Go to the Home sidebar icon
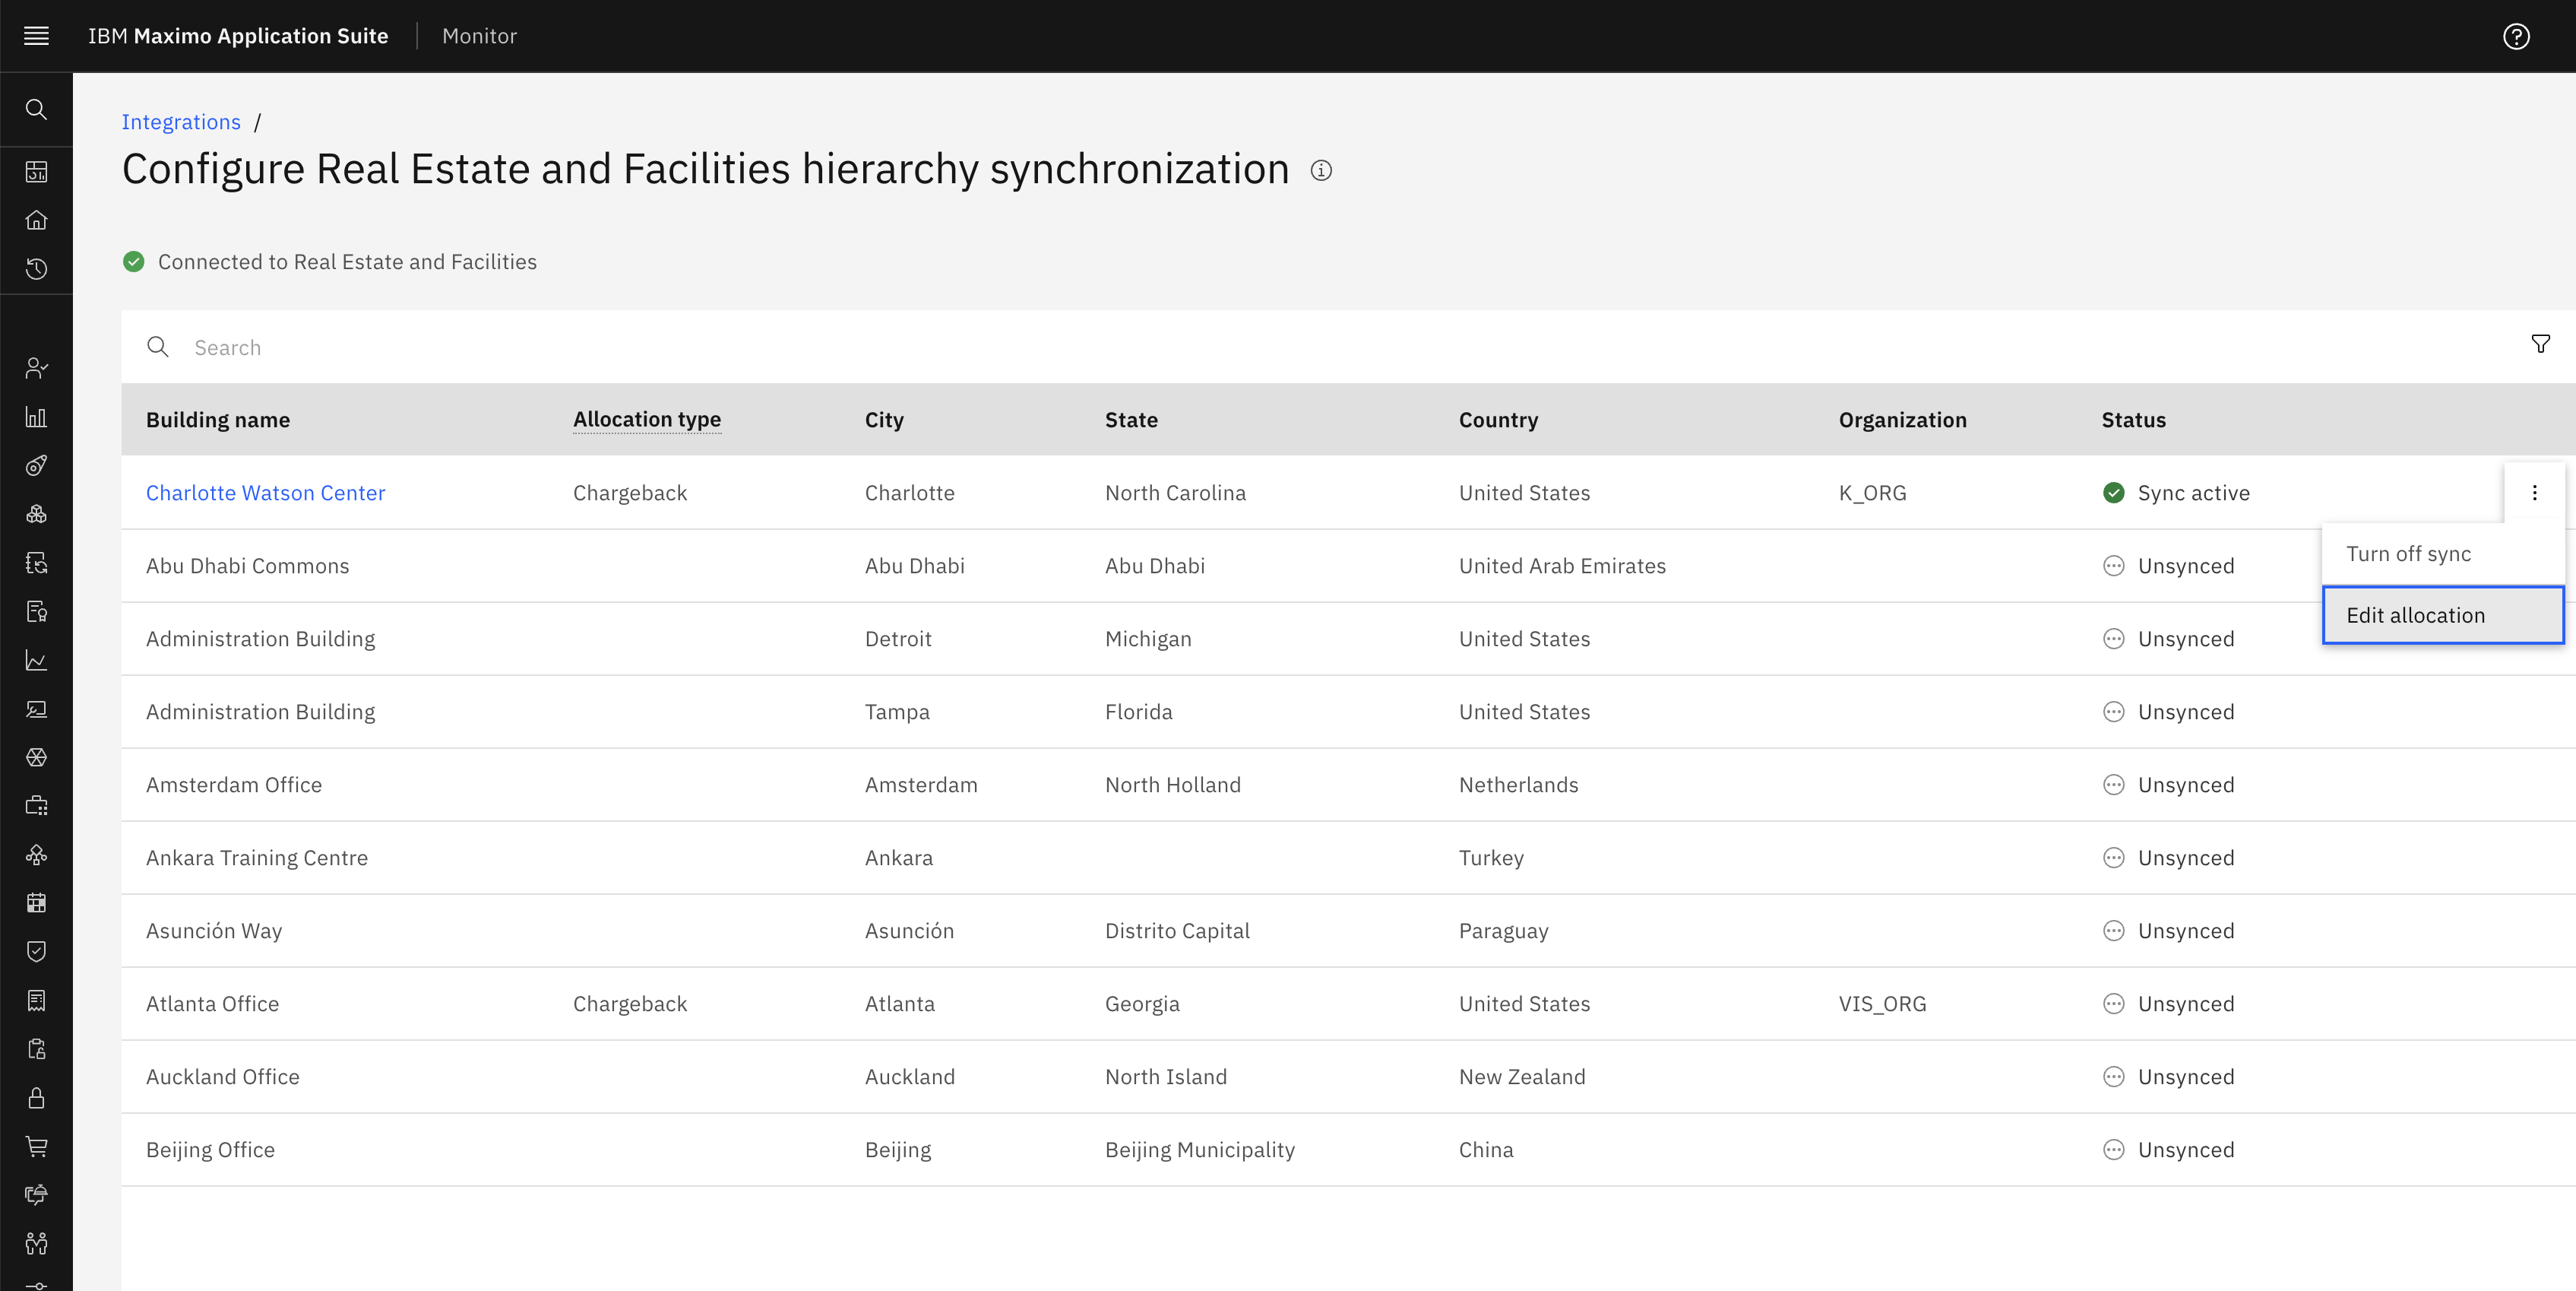The image size is (2576, 1291). (36, 220)
